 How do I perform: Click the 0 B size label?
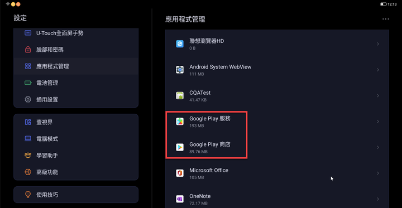[193, 48]
